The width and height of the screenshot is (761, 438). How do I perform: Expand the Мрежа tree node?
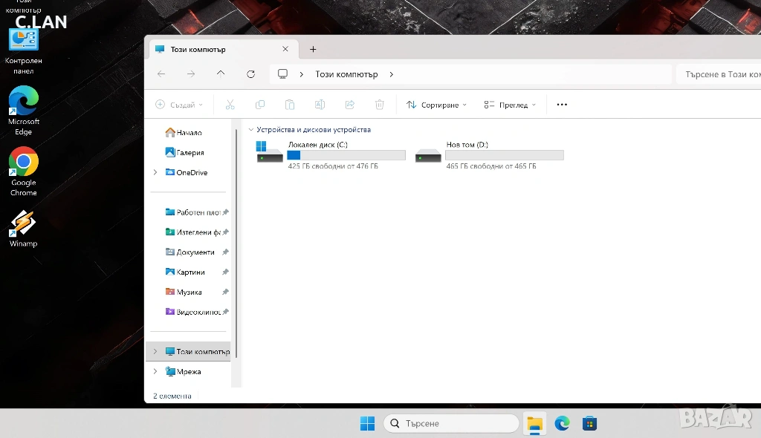click(155, 371)
